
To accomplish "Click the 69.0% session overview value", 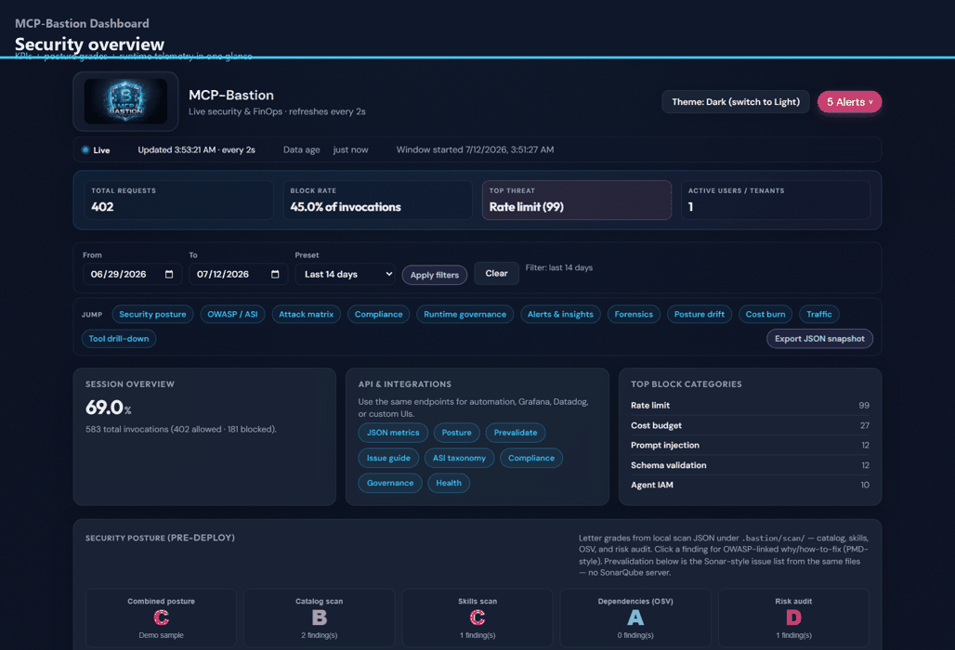I will [109, 408].
